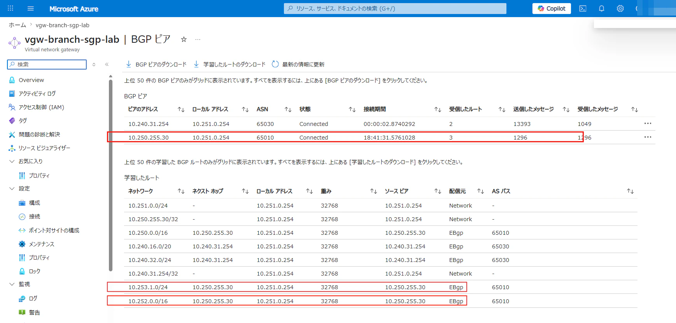Sort peers by ローカル アドレス column
Screen dimensions: 676x323
245,110
